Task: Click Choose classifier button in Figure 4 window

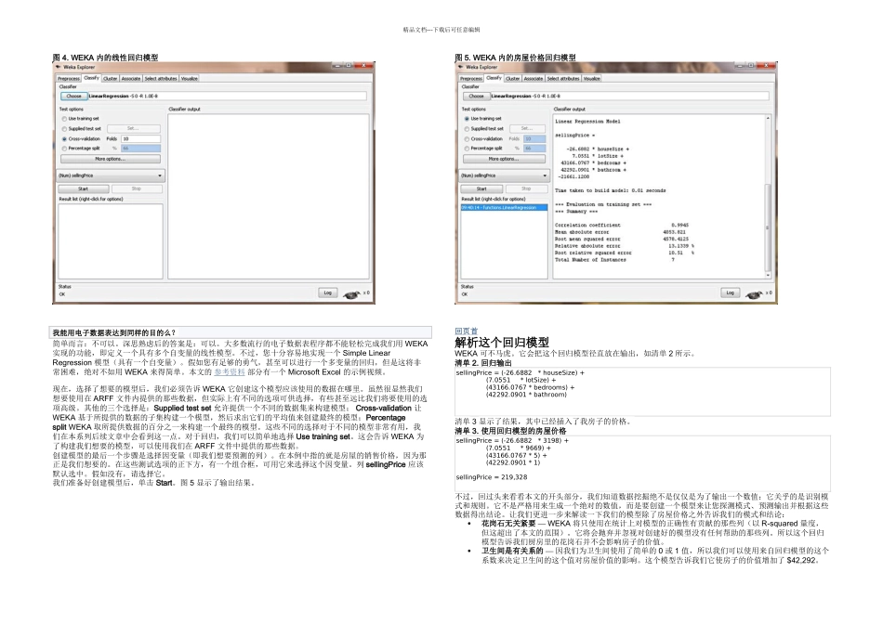Action: point(73,97)
